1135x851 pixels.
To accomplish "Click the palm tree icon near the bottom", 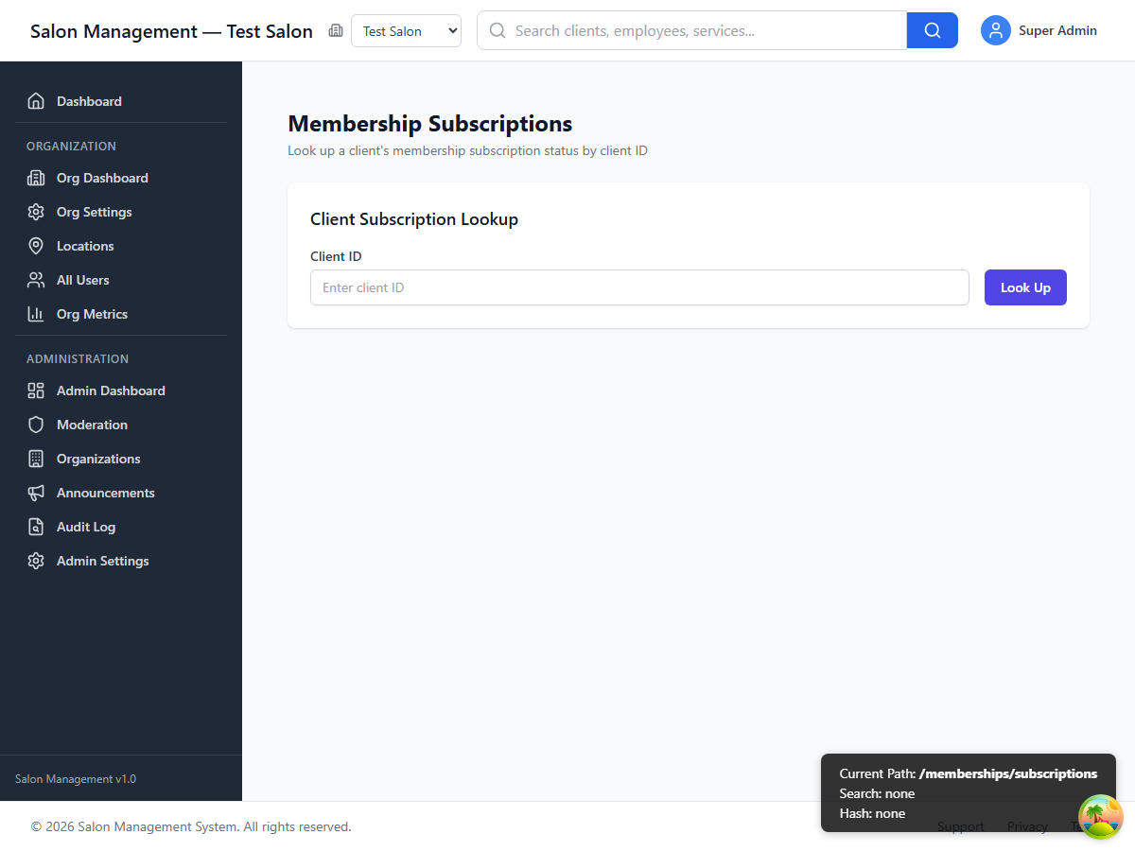I will (1100, 816).
